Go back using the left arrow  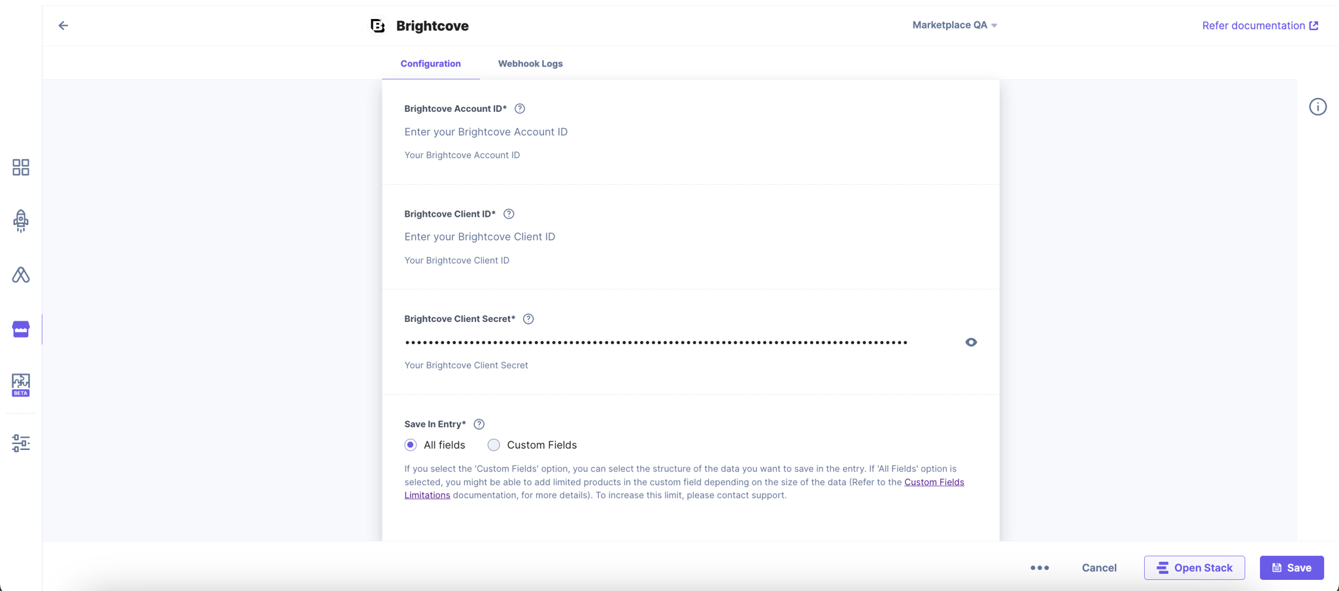click(x=63, y=25)
